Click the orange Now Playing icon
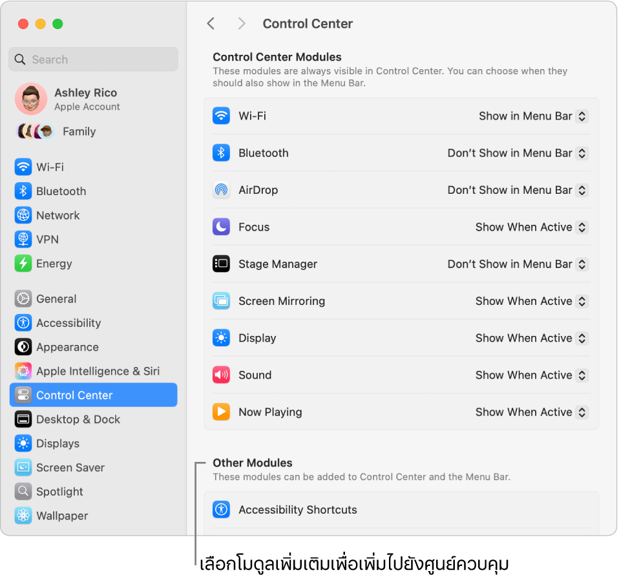 pos(221,412)
